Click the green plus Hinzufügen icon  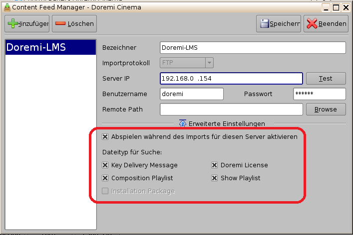pyautogui.click(x=13, y=24)
